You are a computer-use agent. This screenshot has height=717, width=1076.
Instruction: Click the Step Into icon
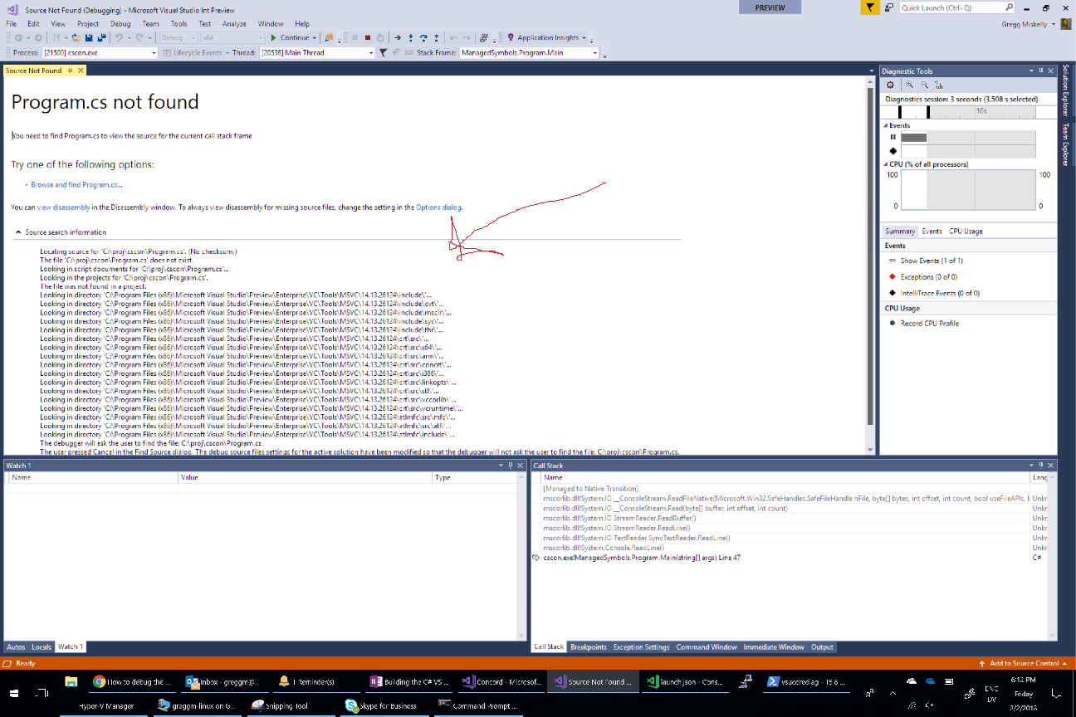pos(411,37)
